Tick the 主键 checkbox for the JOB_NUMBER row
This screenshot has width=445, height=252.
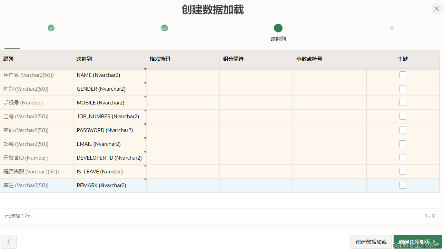coord(403,116)
